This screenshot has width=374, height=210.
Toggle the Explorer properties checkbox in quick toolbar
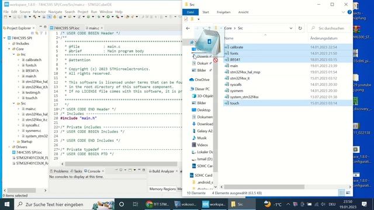pos(186,19)
